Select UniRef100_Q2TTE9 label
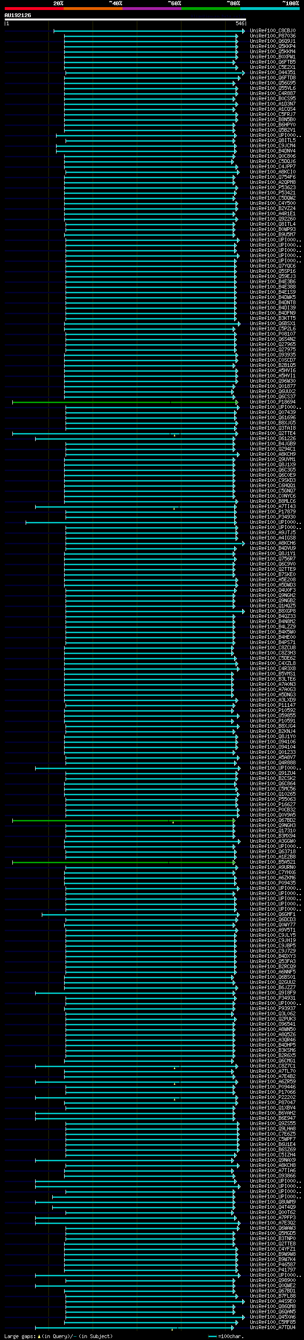Image resolution: width=304 pixels, height=1340 pixels. (272, 569)
